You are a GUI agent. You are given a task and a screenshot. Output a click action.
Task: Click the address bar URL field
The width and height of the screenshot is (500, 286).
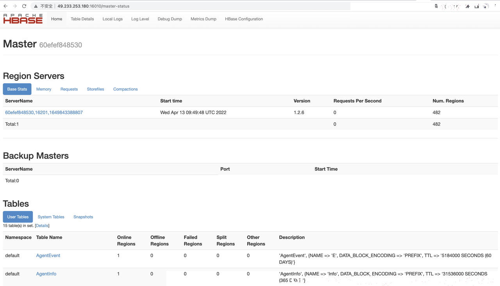pyautogui.click(x=191, y=6)
